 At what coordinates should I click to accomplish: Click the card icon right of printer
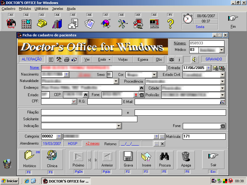(74, 60)
